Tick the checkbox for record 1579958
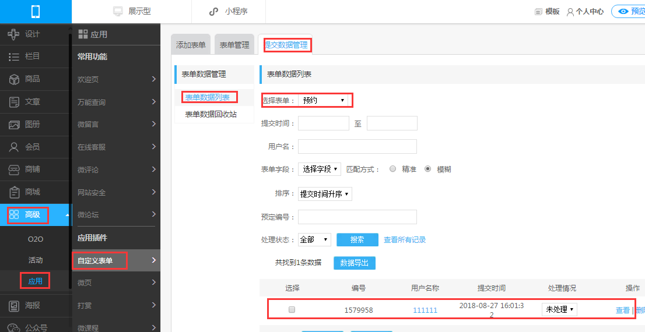The height and width of the screenshot is (332, 645). pyautogui.click(x=292, y=309)
